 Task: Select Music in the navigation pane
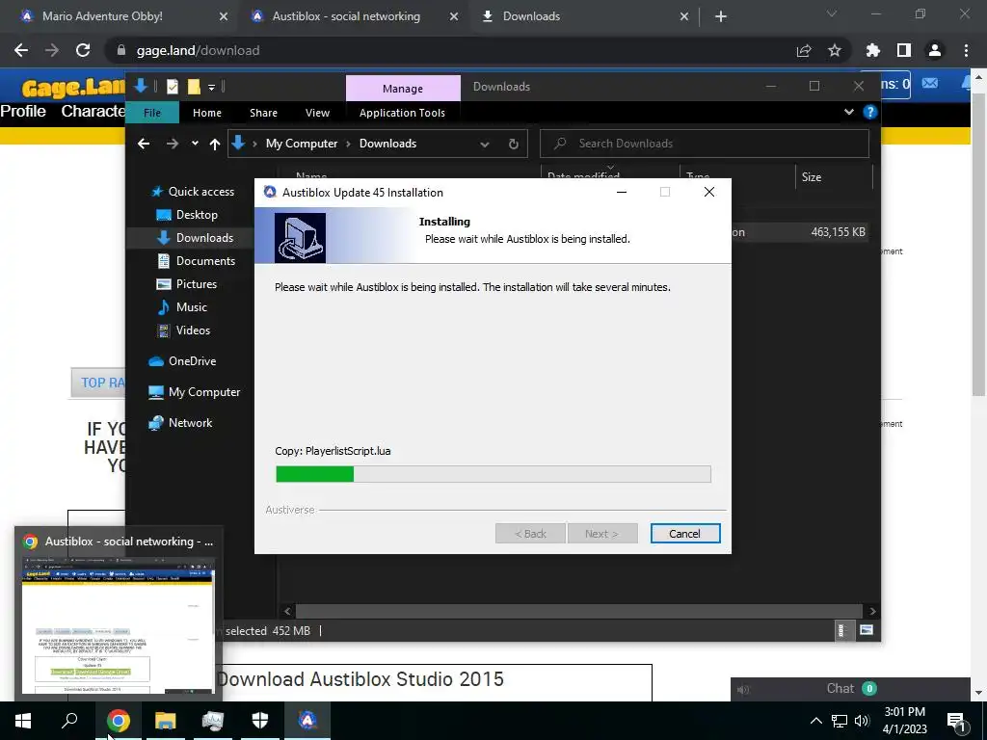coord(182,307)
